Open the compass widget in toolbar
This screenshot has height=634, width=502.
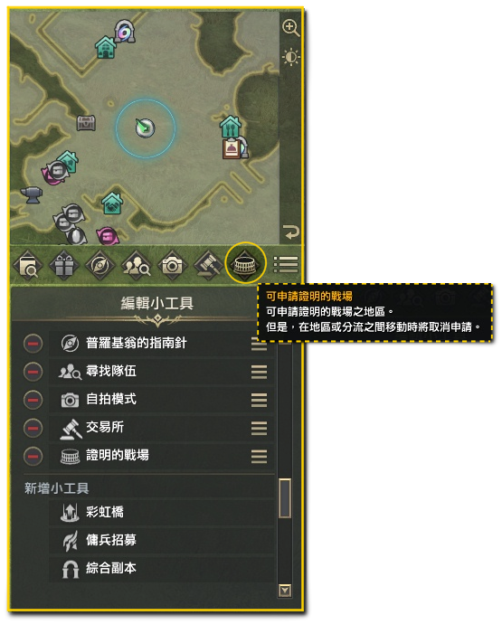99,266
